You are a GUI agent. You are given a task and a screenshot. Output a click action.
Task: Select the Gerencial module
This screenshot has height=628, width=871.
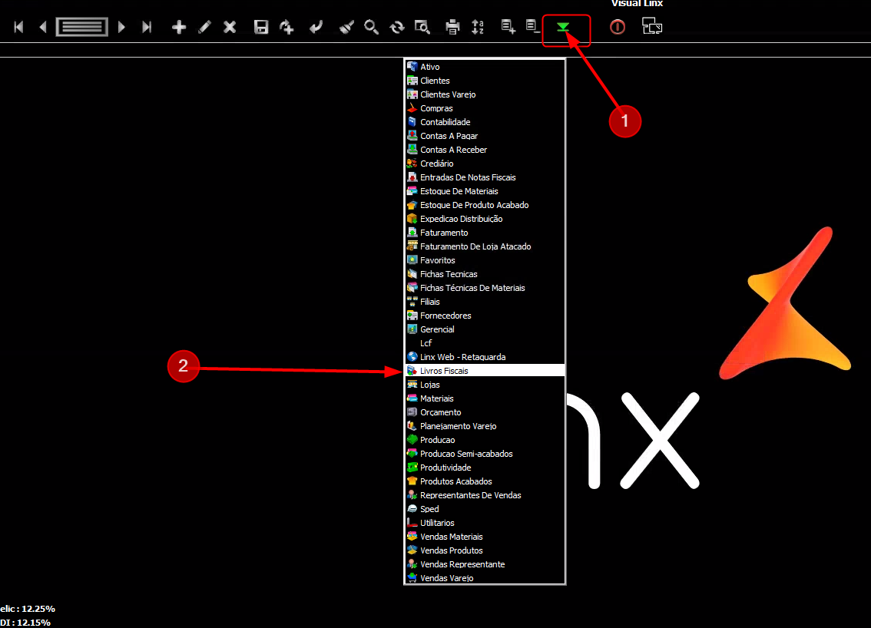[x=485, y=329]
